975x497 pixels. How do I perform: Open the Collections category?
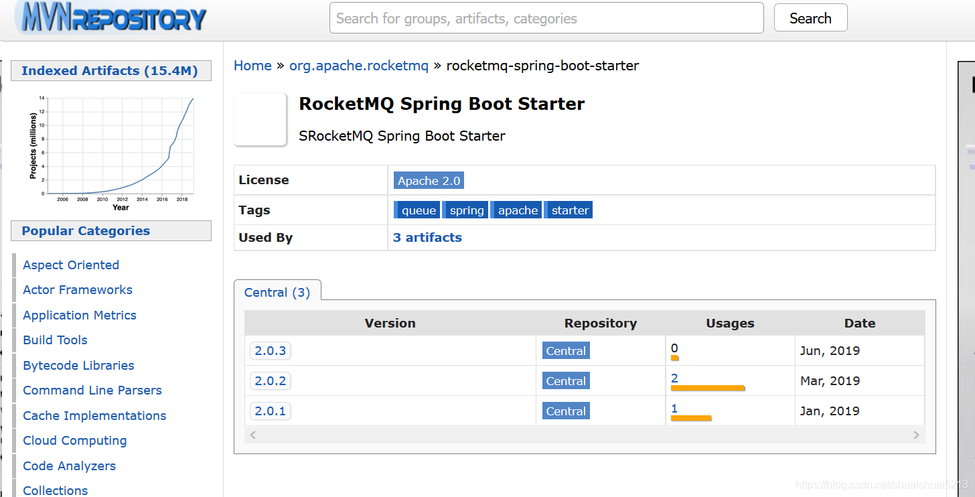tap(55, 490)
